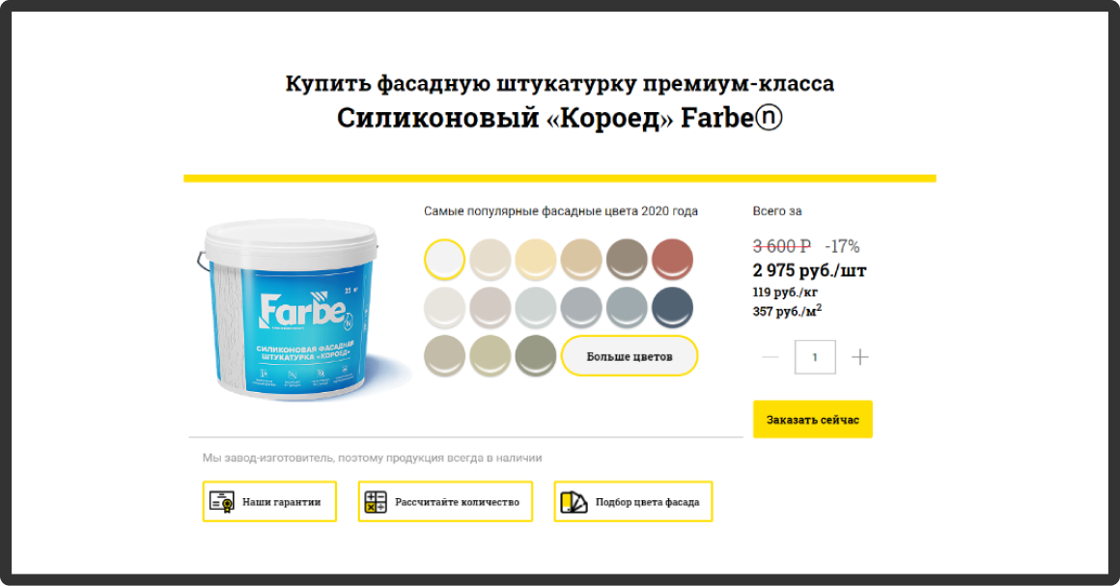
Task: Increase quantity with the plus icon
Action: (x=860, y=356)
